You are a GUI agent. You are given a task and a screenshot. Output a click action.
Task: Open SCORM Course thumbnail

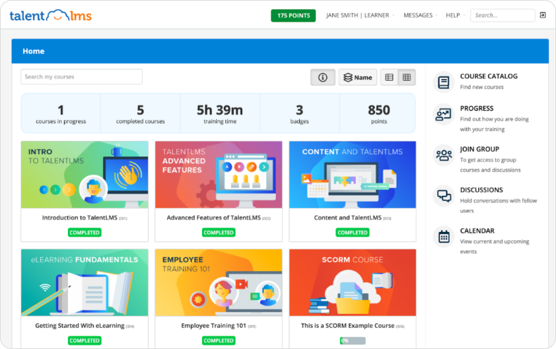coord(352,282)
